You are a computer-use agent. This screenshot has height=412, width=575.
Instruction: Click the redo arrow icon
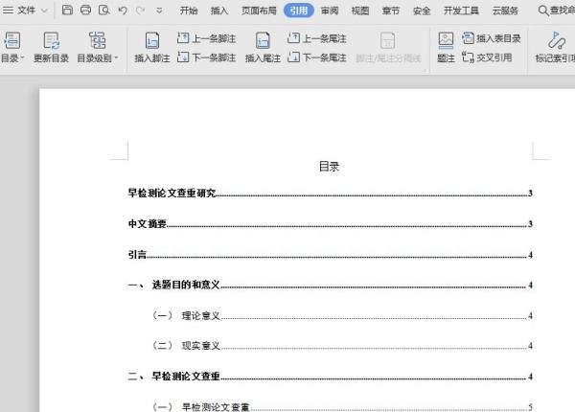coord(141,11)
